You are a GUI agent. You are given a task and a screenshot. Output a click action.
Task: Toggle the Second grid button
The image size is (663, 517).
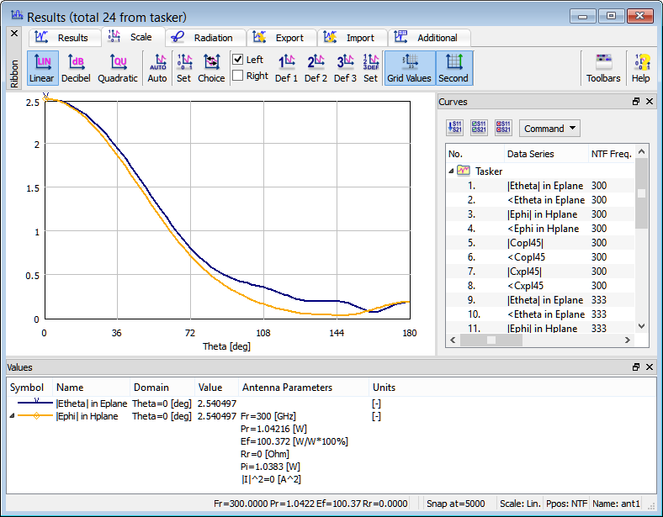pyautogui.click(x=453, y=68)
